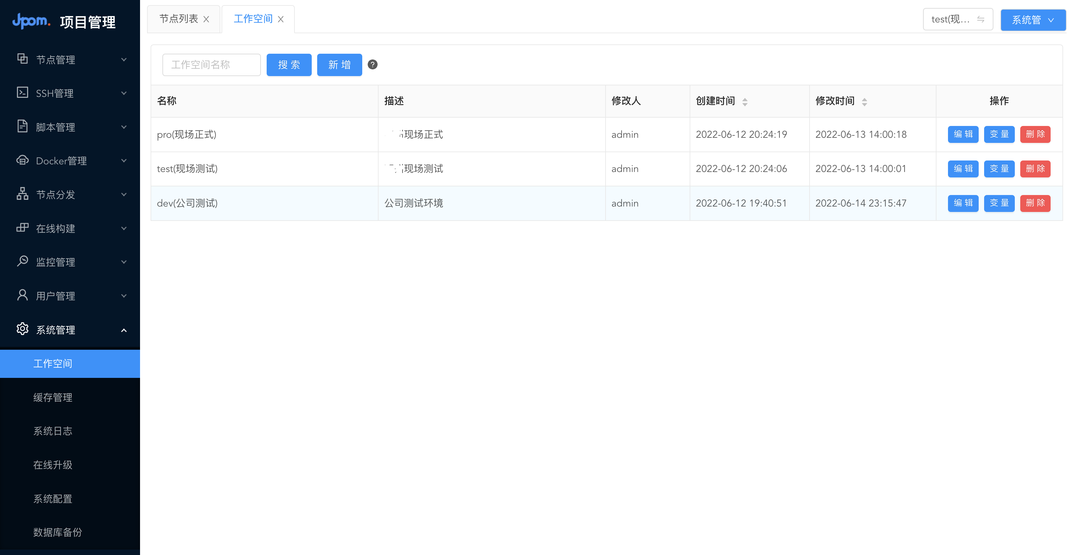Click the online build blocks icon
This screenshot has height=555, width=1073.
[x=22, y=227]
